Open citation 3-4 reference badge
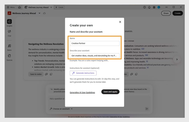Viewport: 189px width, 122px height. coord(146,55)
